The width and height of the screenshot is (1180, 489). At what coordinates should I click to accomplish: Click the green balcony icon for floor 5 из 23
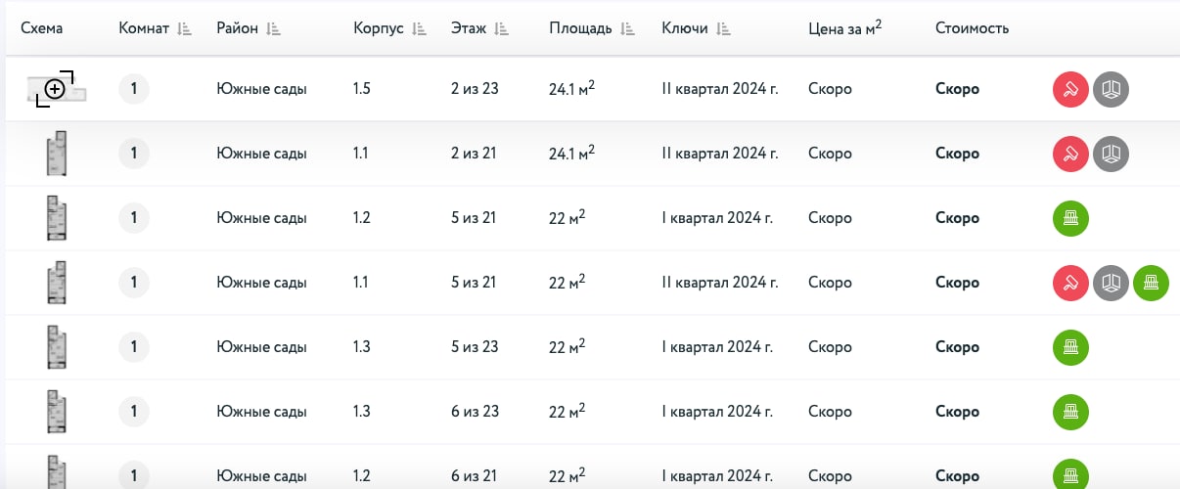coord(1070,348)
